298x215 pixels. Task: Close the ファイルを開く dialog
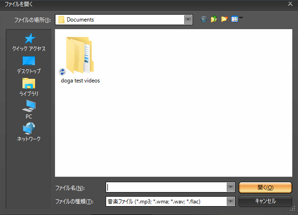coord(290,4)
